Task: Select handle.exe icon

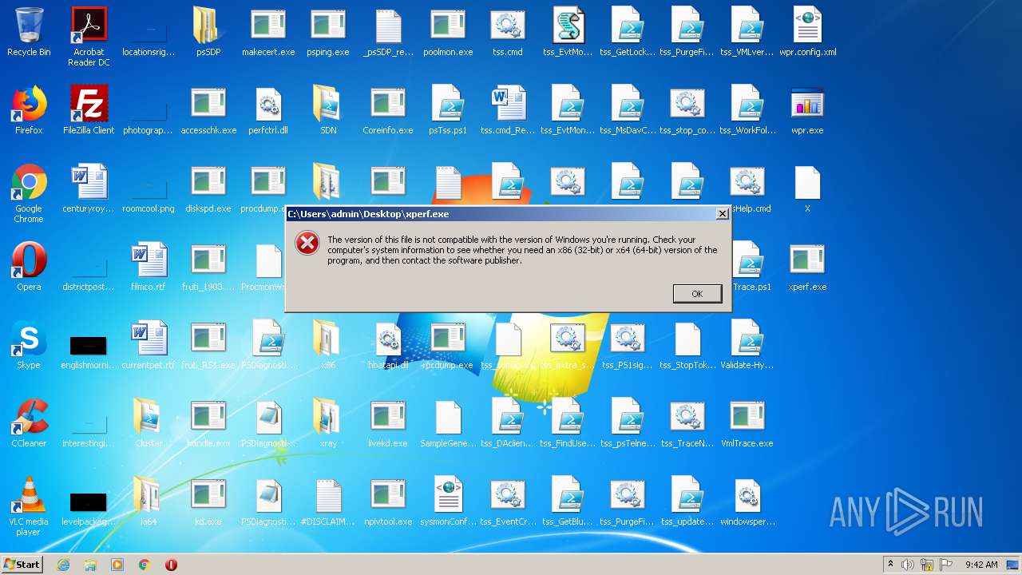Action: tap(208, 423)
